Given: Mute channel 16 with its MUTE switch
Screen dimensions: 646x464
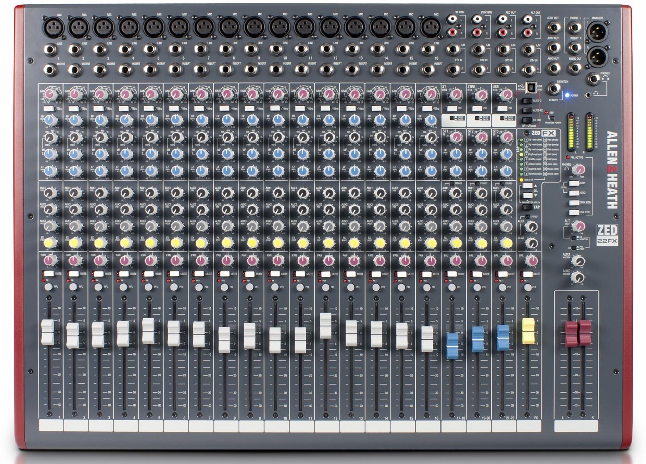Looking at the screenshot, I should (x=427, y=273).
